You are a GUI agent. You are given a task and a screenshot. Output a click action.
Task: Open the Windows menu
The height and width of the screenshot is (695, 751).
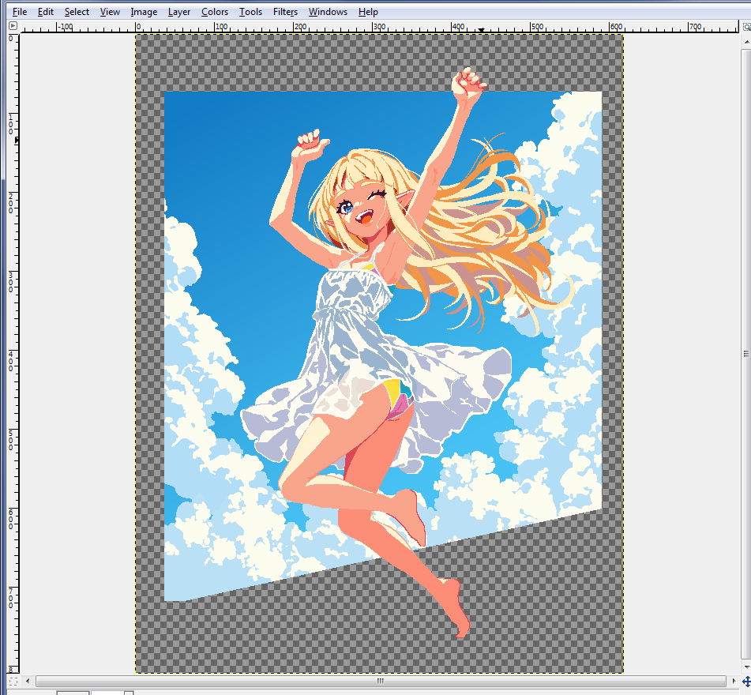click(328, 12)
